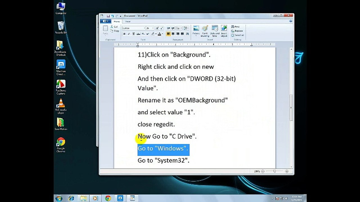360x202 pixels.
Task: Zoom out with the minus button
Action: click(x=263, y=171)
